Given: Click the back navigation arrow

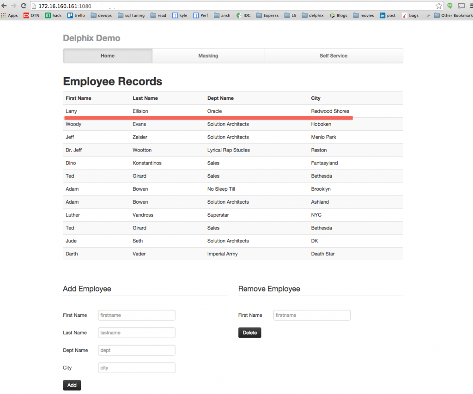Looking at the screenshot, I should click(5, 6).
